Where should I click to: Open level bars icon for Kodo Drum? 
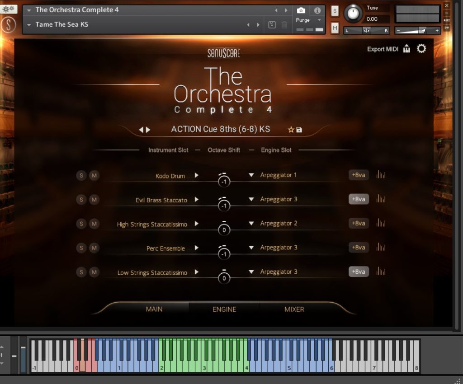(x=381, y=175)
